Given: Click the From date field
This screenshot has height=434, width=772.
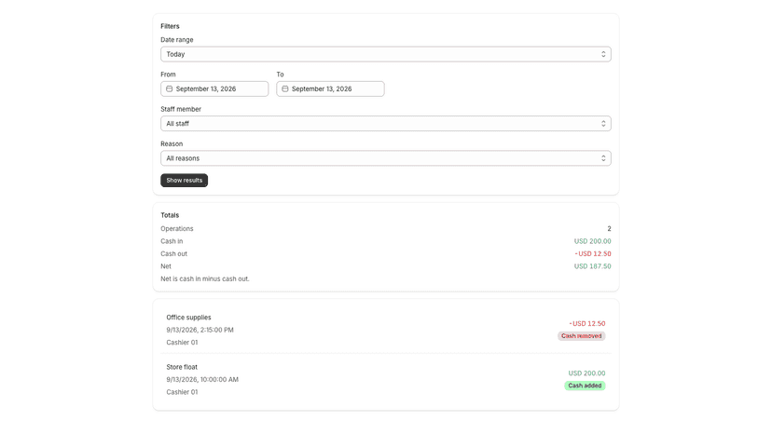Looking at the screenshot, I should click(x=214, y=89).
